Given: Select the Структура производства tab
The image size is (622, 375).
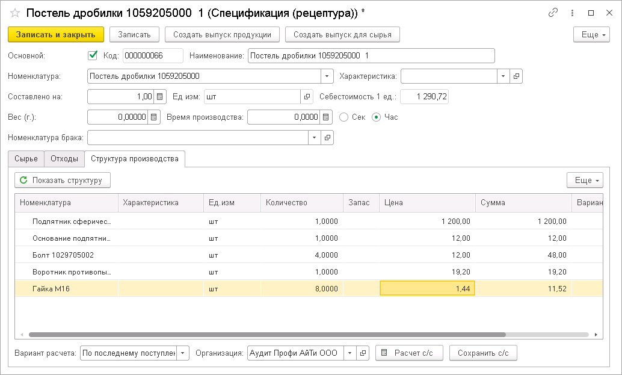Looking at the screenshot, I should 135,159.
